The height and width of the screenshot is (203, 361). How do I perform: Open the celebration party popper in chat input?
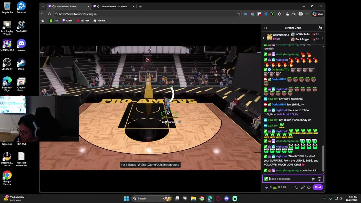(313, 179)
